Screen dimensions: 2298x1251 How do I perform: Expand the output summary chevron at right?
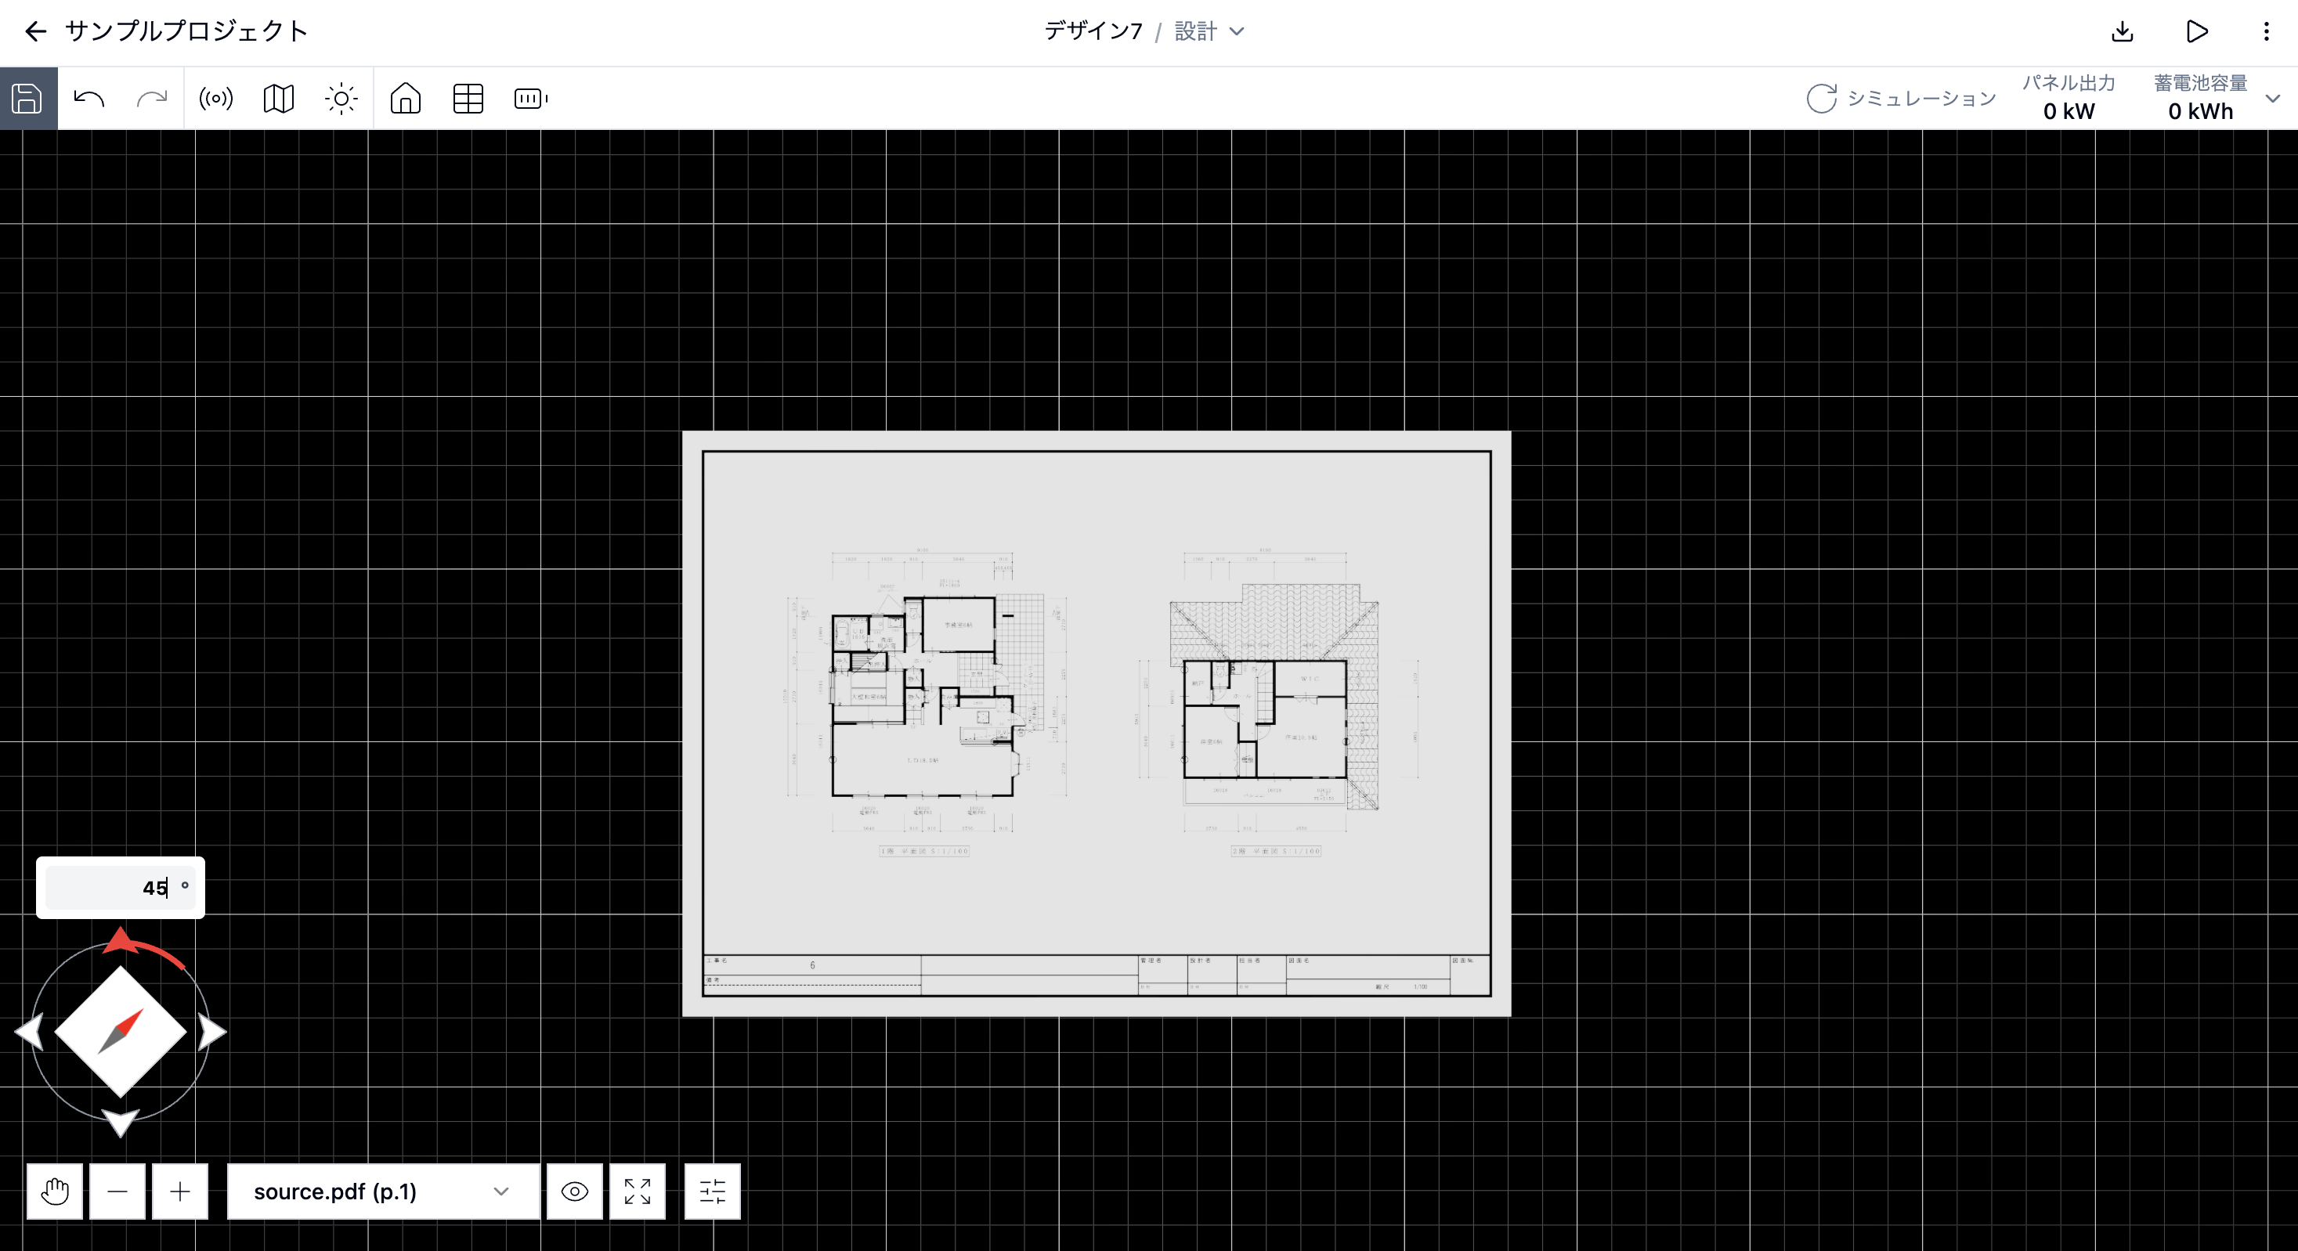(x=2273, y=98)
